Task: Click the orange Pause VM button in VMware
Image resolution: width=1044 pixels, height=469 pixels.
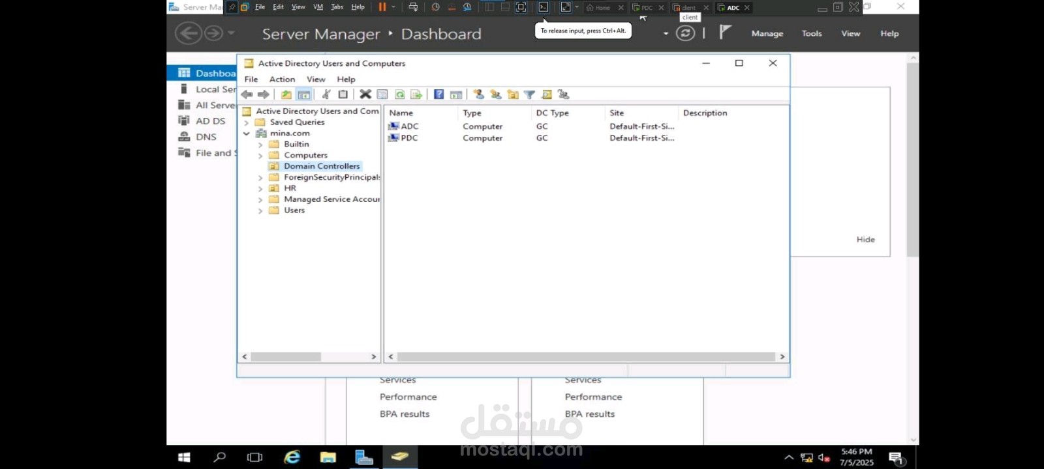Action: point(382,7)
